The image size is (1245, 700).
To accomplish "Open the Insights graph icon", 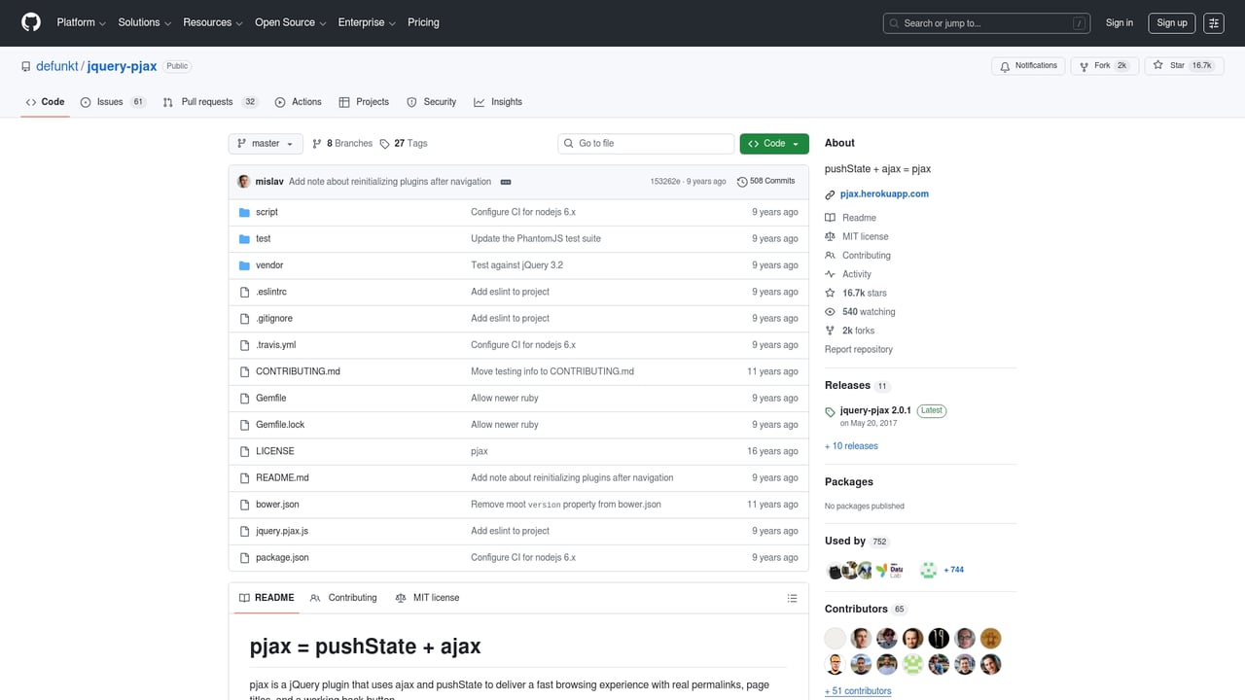I will [480, 101].
